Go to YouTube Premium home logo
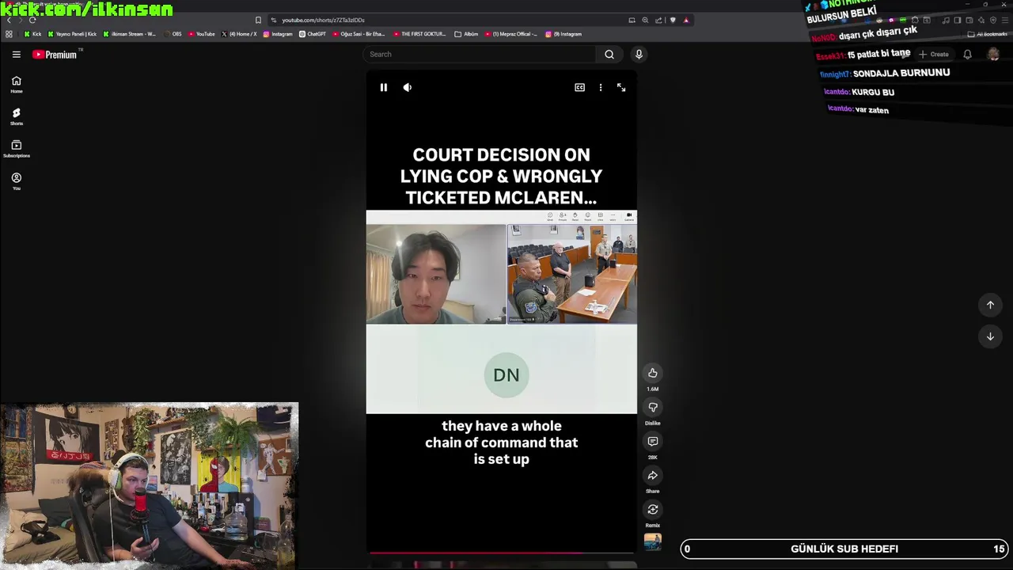 55,55
